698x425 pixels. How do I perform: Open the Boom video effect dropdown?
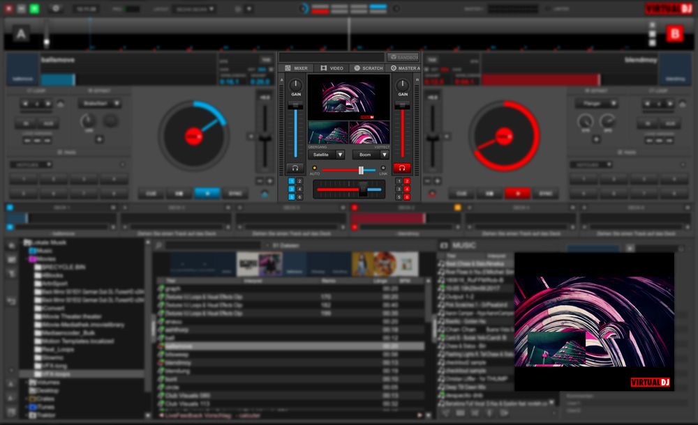(x=370, y=155)
